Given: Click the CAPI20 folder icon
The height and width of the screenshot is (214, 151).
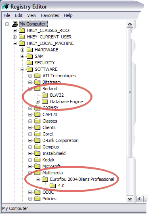Looking at the screenshot, I should click(x=37, y=114).
